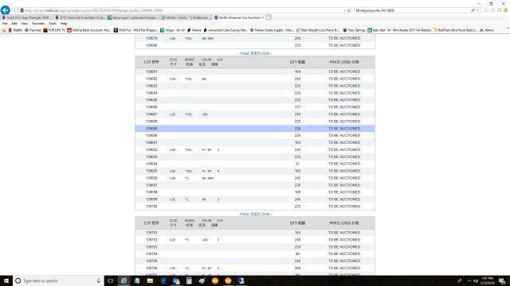Click the search magnifier icon
Image resolution: width=510 pixels, height=286 pixels.
473,10
